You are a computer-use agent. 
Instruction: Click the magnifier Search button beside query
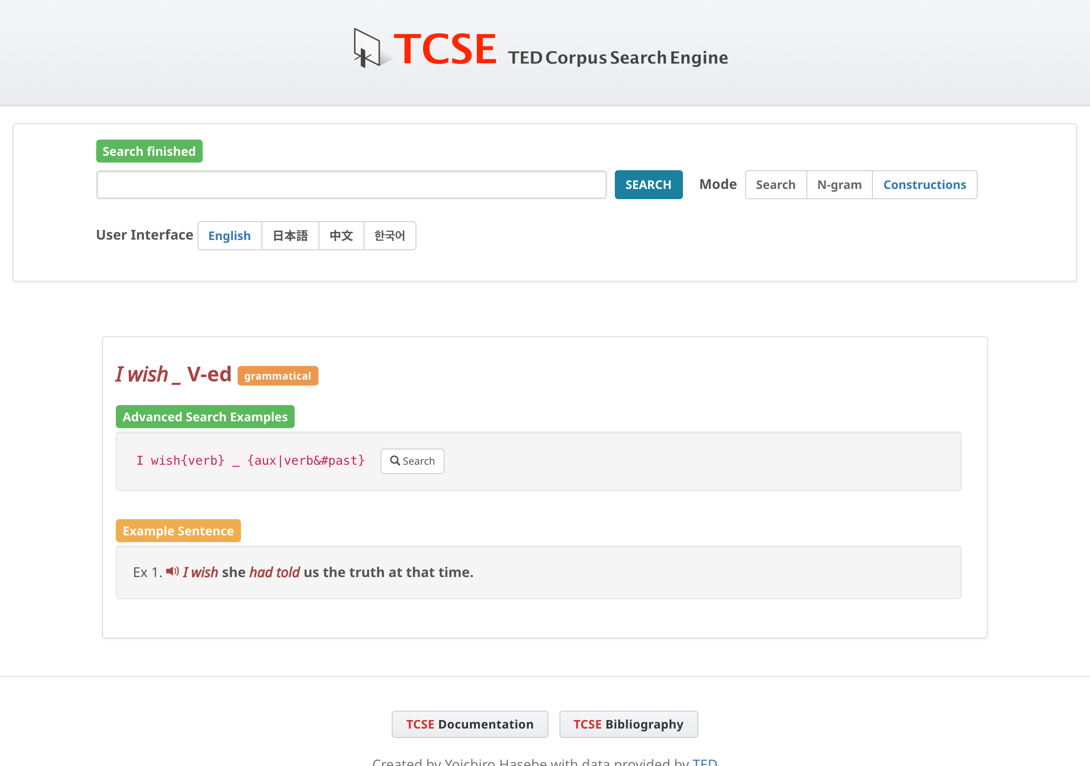(412, 461)
